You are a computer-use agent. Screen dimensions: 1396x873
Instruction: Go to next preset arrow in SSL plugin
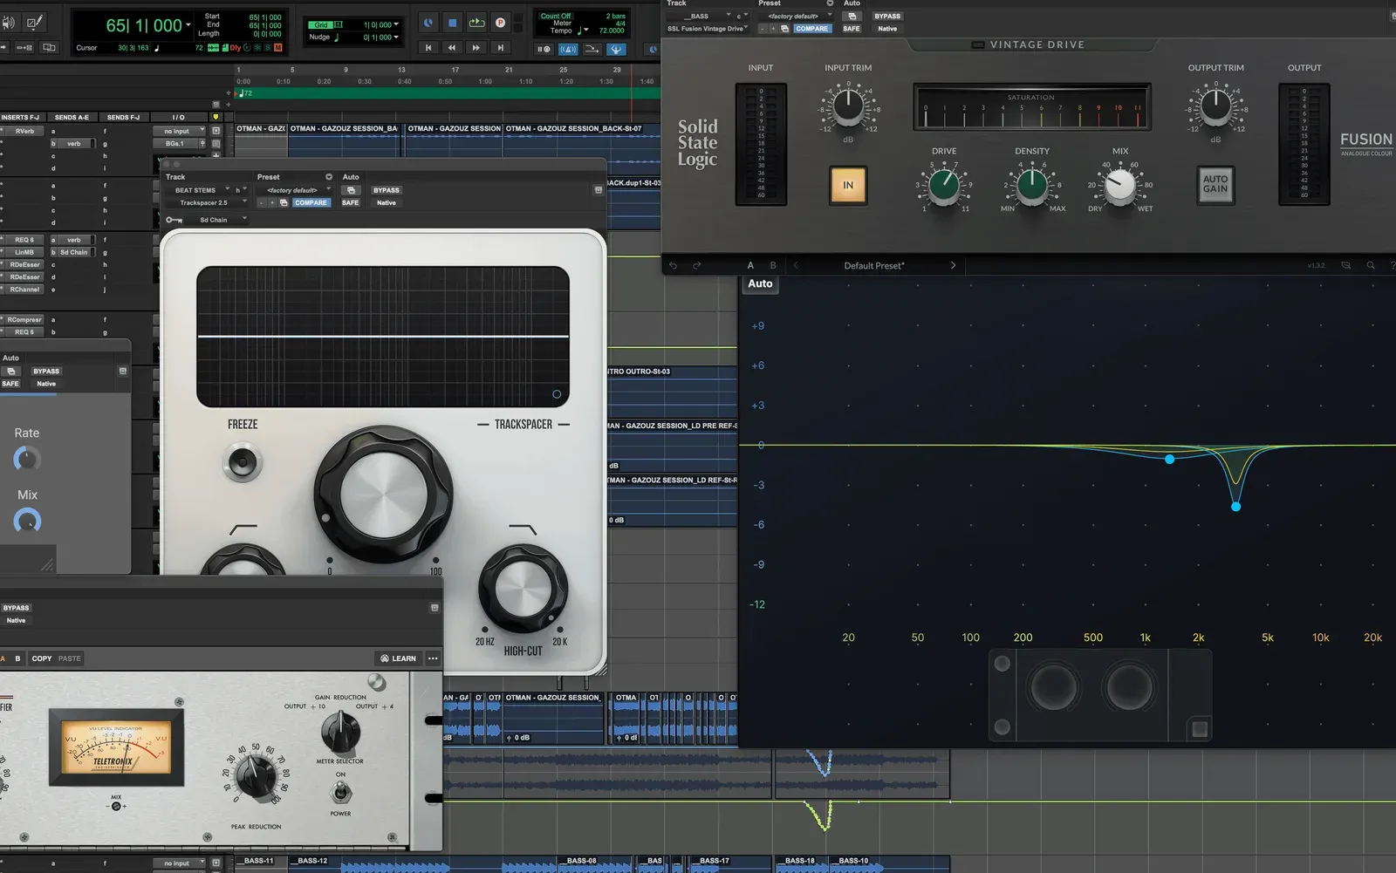pos(953,265)
